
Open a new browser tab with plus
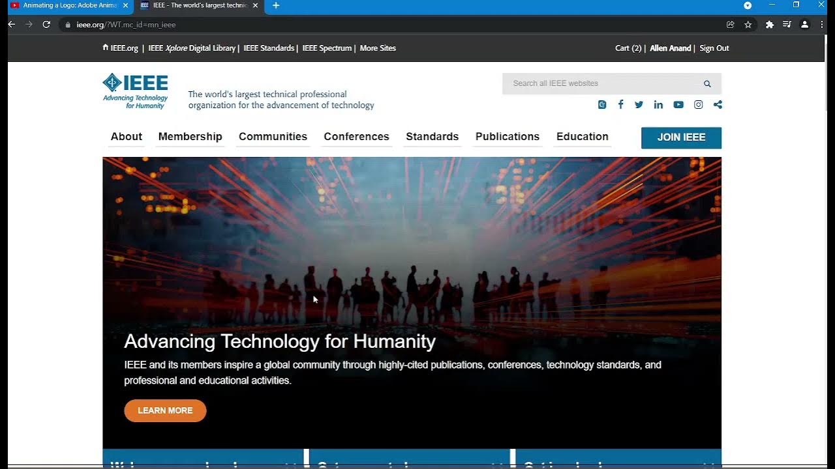coord(276,5)
